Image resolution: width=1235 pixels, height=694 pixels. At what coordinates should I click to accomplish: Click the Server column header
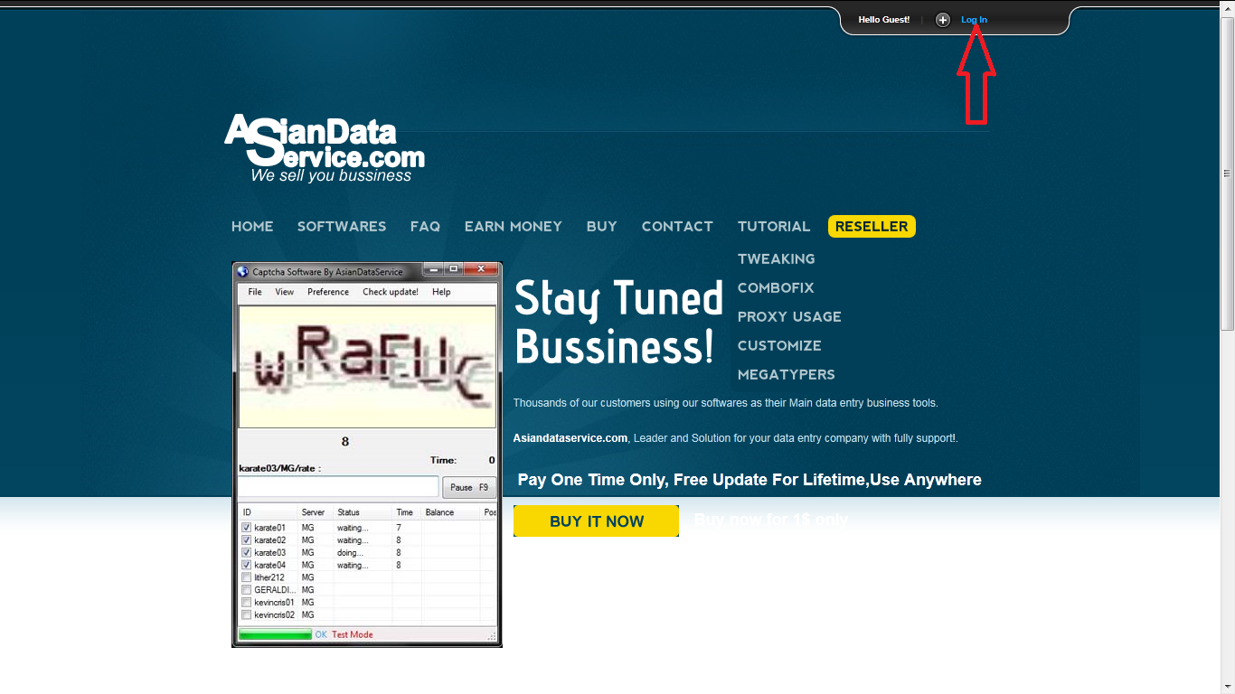tap(315, 512)
